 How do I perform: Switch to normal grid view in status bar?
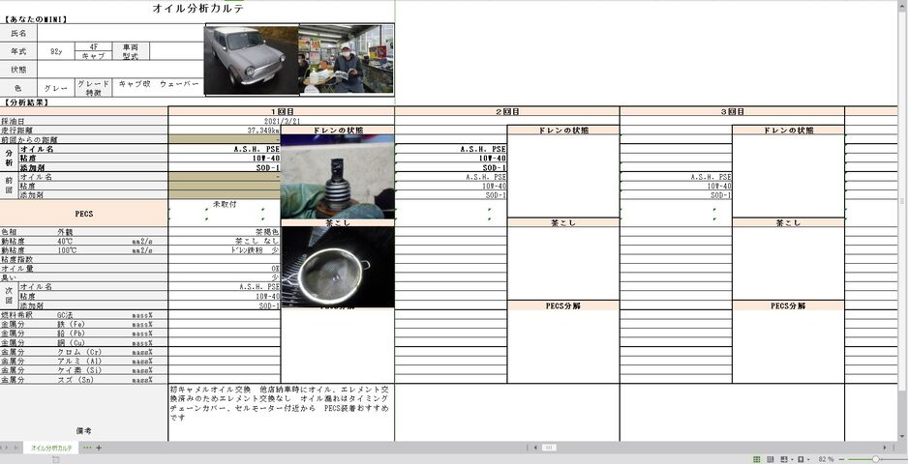click(756, 459)
